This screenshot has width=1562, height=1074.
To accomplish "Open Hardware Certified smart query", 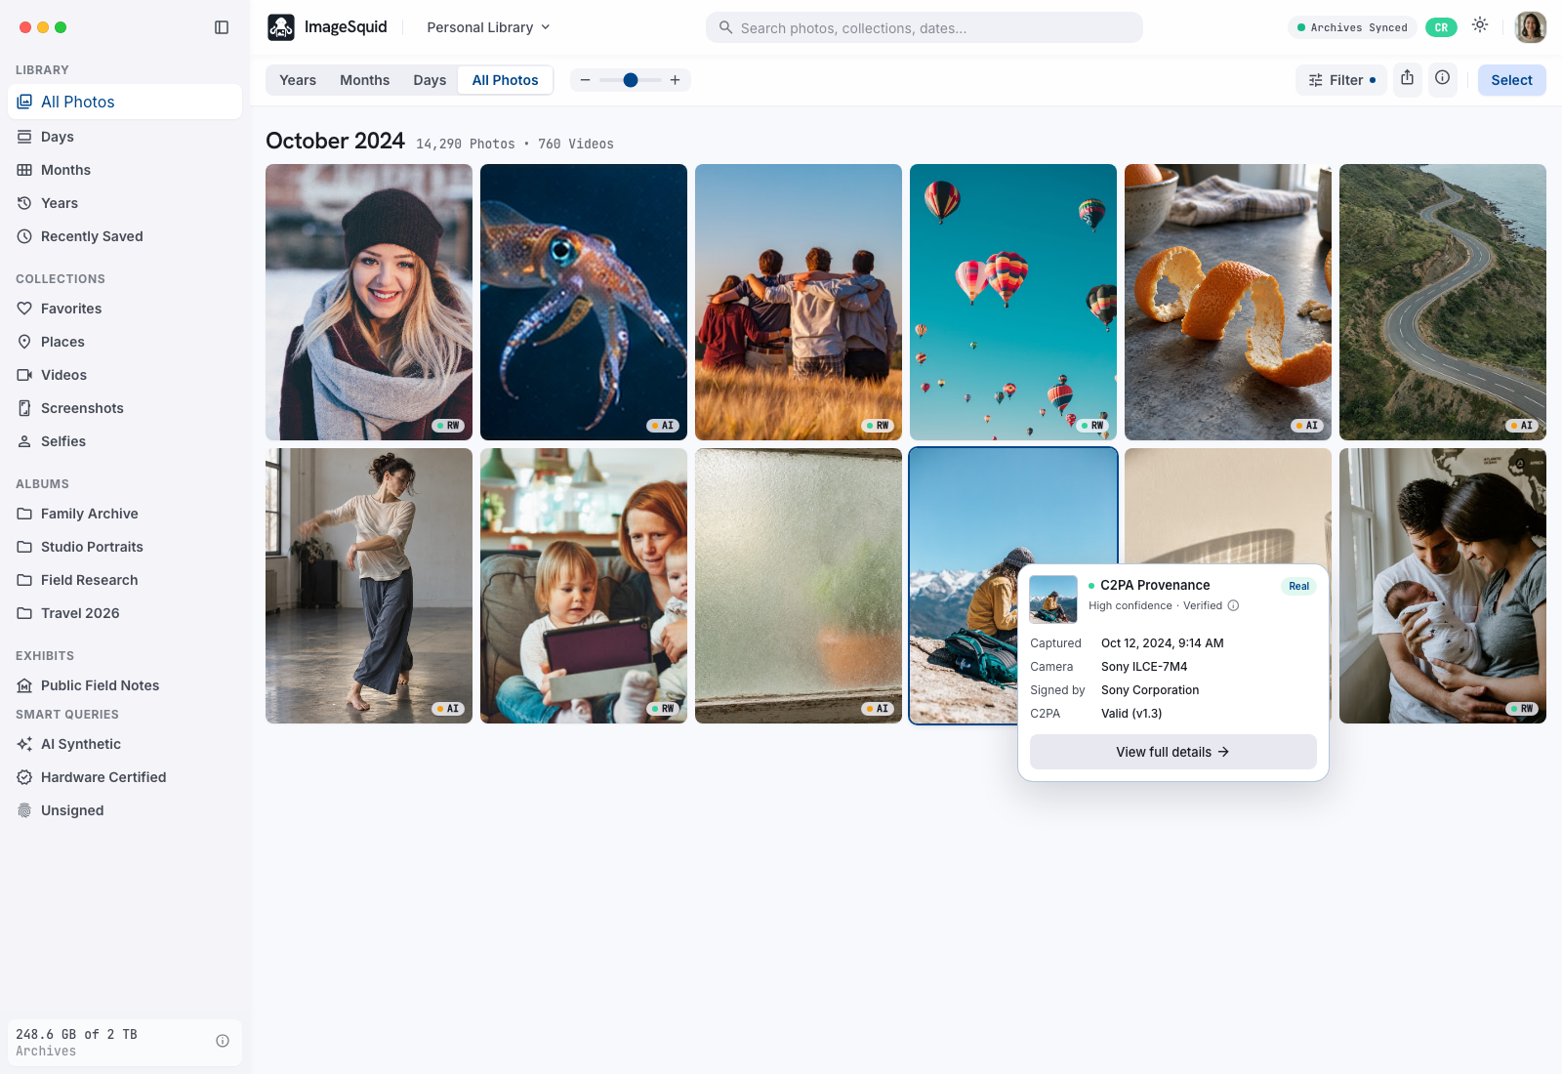I will coord(125,777).
